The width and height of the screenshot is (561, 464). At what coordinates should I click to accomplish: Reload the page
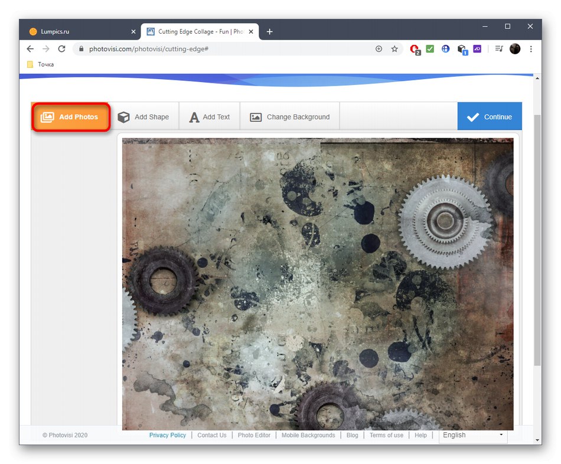61,48
